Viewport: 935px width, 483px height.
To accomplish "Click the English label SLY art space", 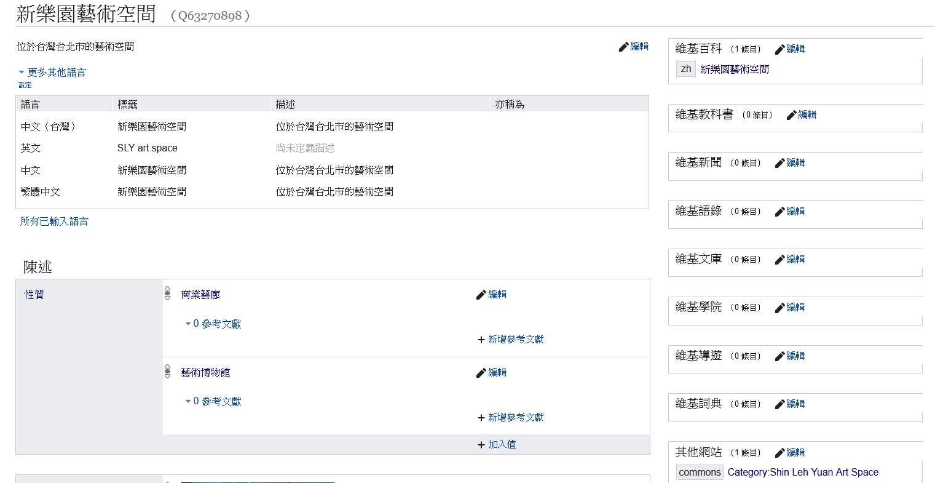I will 148,148.
